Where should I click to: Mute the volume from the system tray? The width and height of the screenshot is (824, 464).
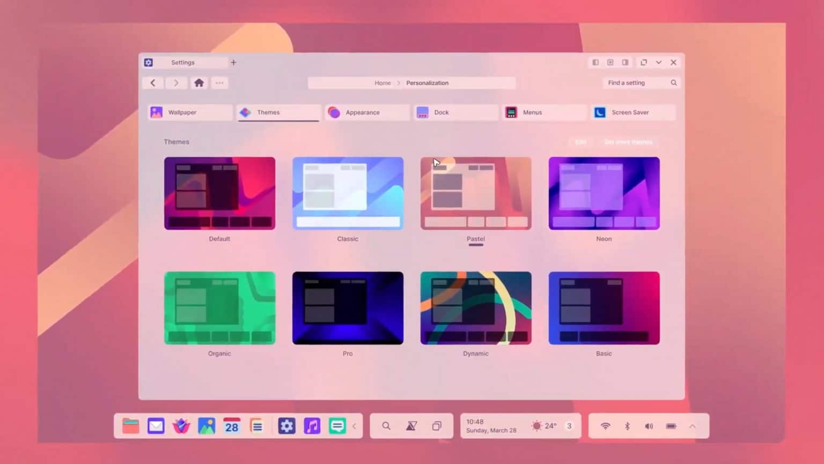(x=649, y=425)
